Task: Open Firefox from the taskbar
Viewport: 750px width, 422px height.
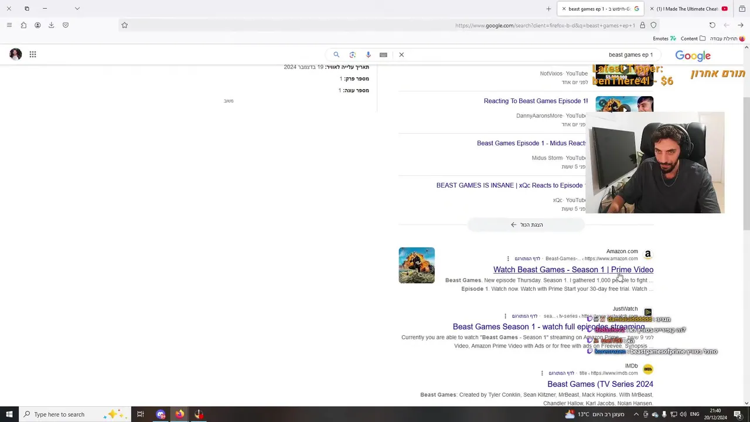Action: tap(179, 414)
